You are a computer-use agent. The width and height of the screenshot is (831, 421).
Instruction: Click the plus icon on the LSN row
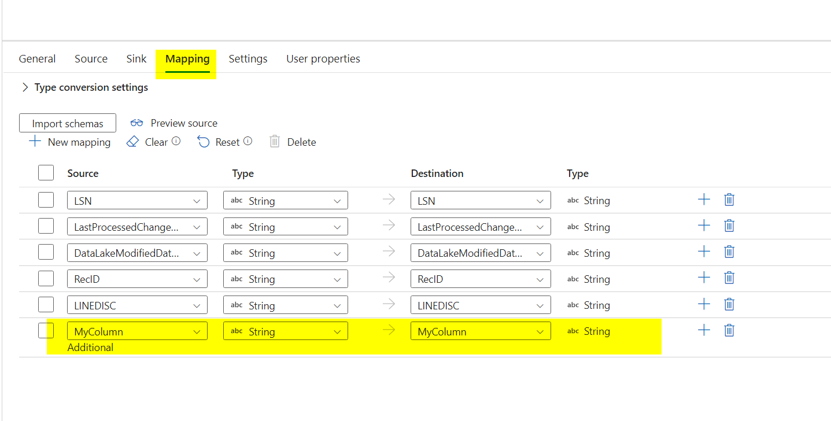[x=704, y=199]
